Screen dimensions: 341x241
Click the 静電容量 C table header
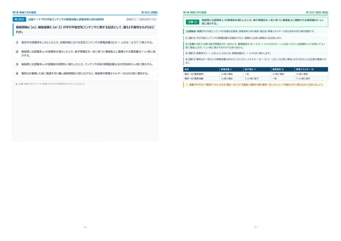coord(231,69)
